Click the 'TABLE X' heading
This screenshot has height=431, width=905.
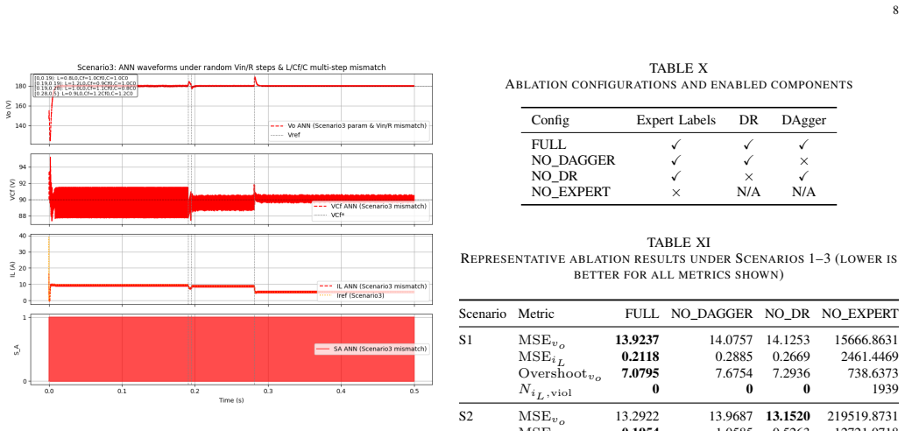pos(678,68)
